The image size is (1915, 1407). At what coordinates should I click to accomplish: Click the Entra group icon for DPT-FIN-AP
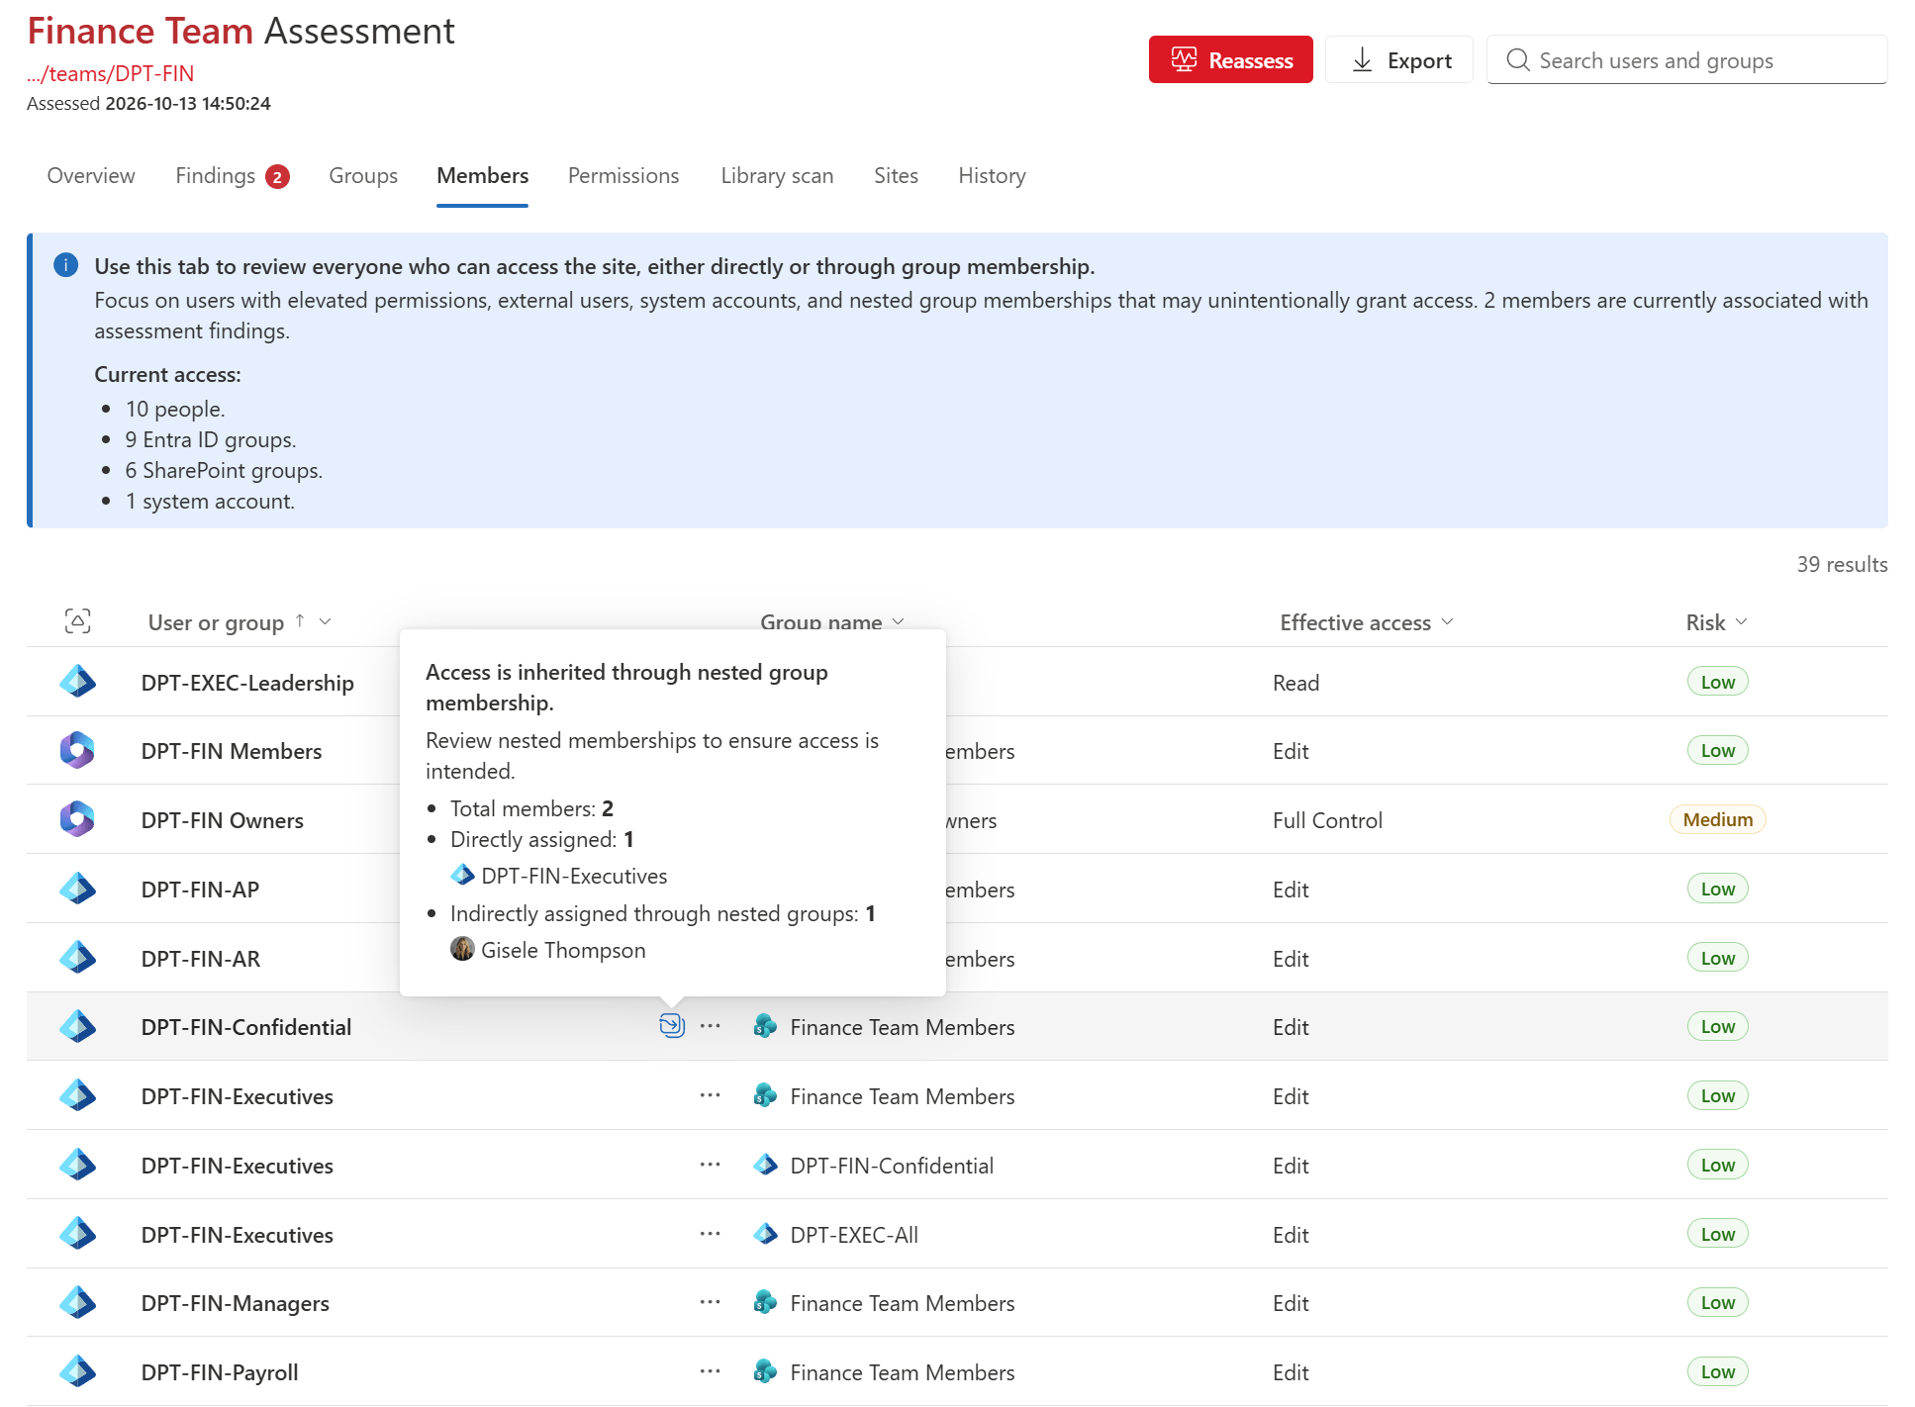(x=77, y=889)
